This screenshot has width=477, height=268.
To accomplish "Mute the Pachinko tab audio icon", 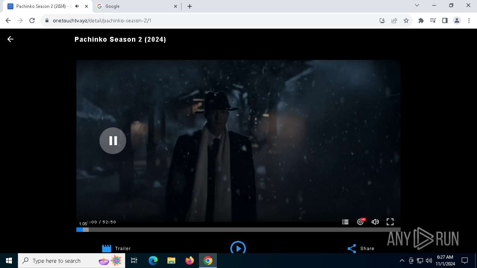I will (77, 6).
